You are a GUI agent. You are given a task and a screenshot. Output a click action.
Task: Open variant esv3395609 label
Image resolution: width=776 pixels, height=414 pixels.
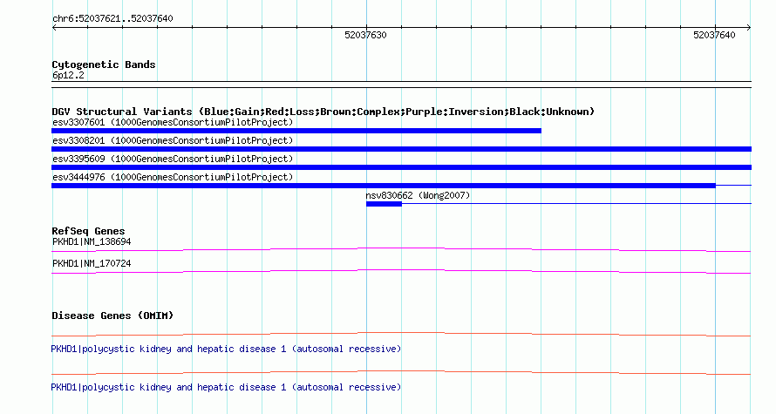point(173,159)
